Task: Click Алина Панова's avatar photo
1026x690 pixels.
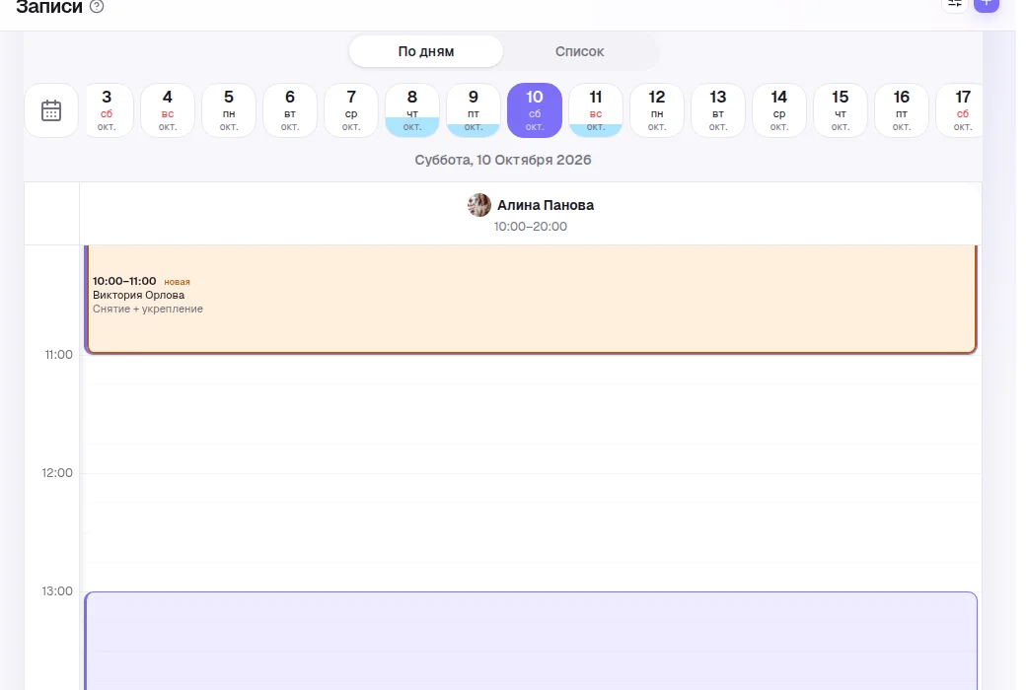Action: [x=479, y=205]
